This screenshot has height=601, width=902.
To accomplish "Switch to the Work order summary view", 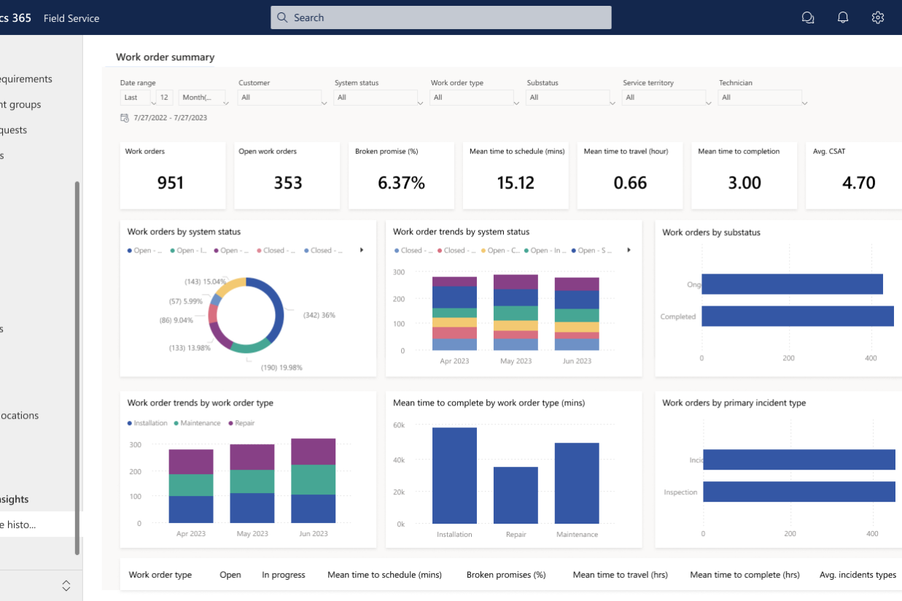I will pos(163,56).
